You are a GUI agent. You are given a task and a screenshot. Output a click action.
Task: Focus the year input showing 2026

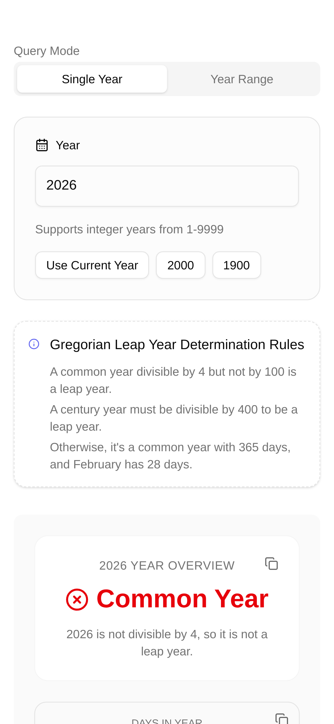(x=167, y=186)
